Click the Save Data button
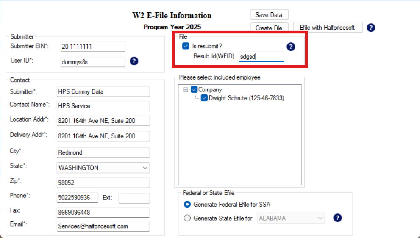The width and height of the screenshot is (420, 238). (x=269, y=15)
